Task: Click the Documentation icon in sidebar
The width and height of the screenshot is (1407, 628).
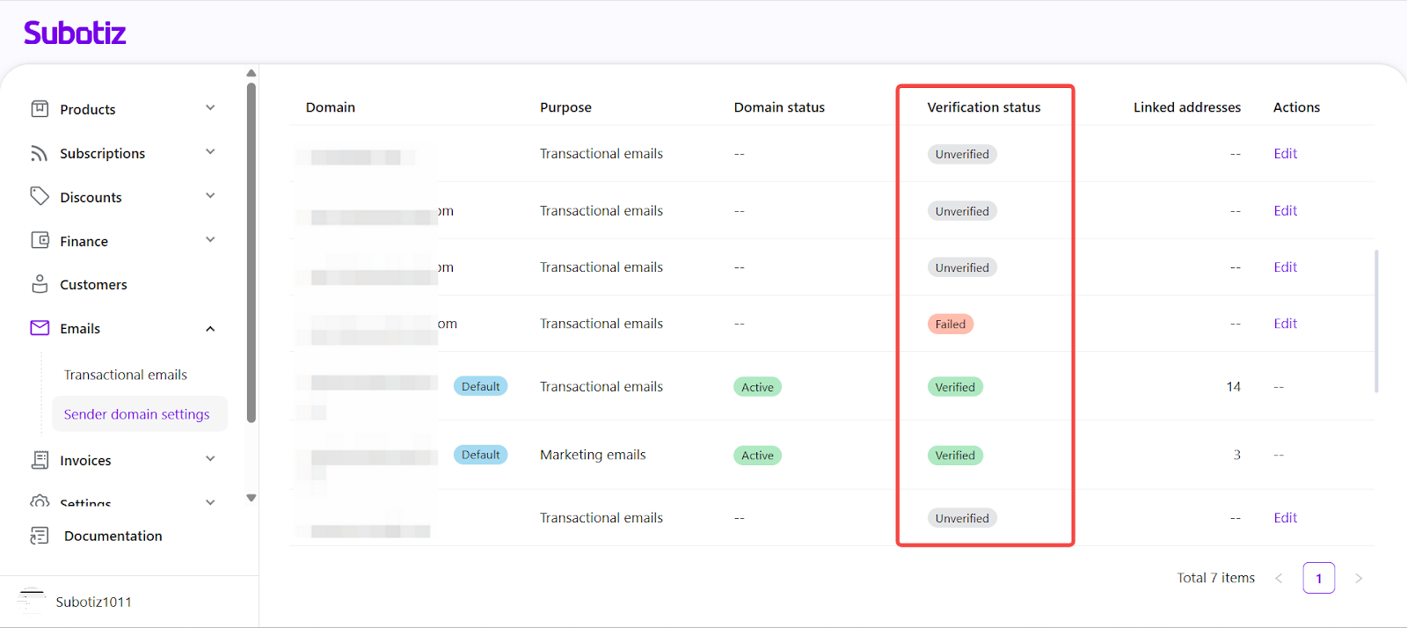Action: pos(40,536)
